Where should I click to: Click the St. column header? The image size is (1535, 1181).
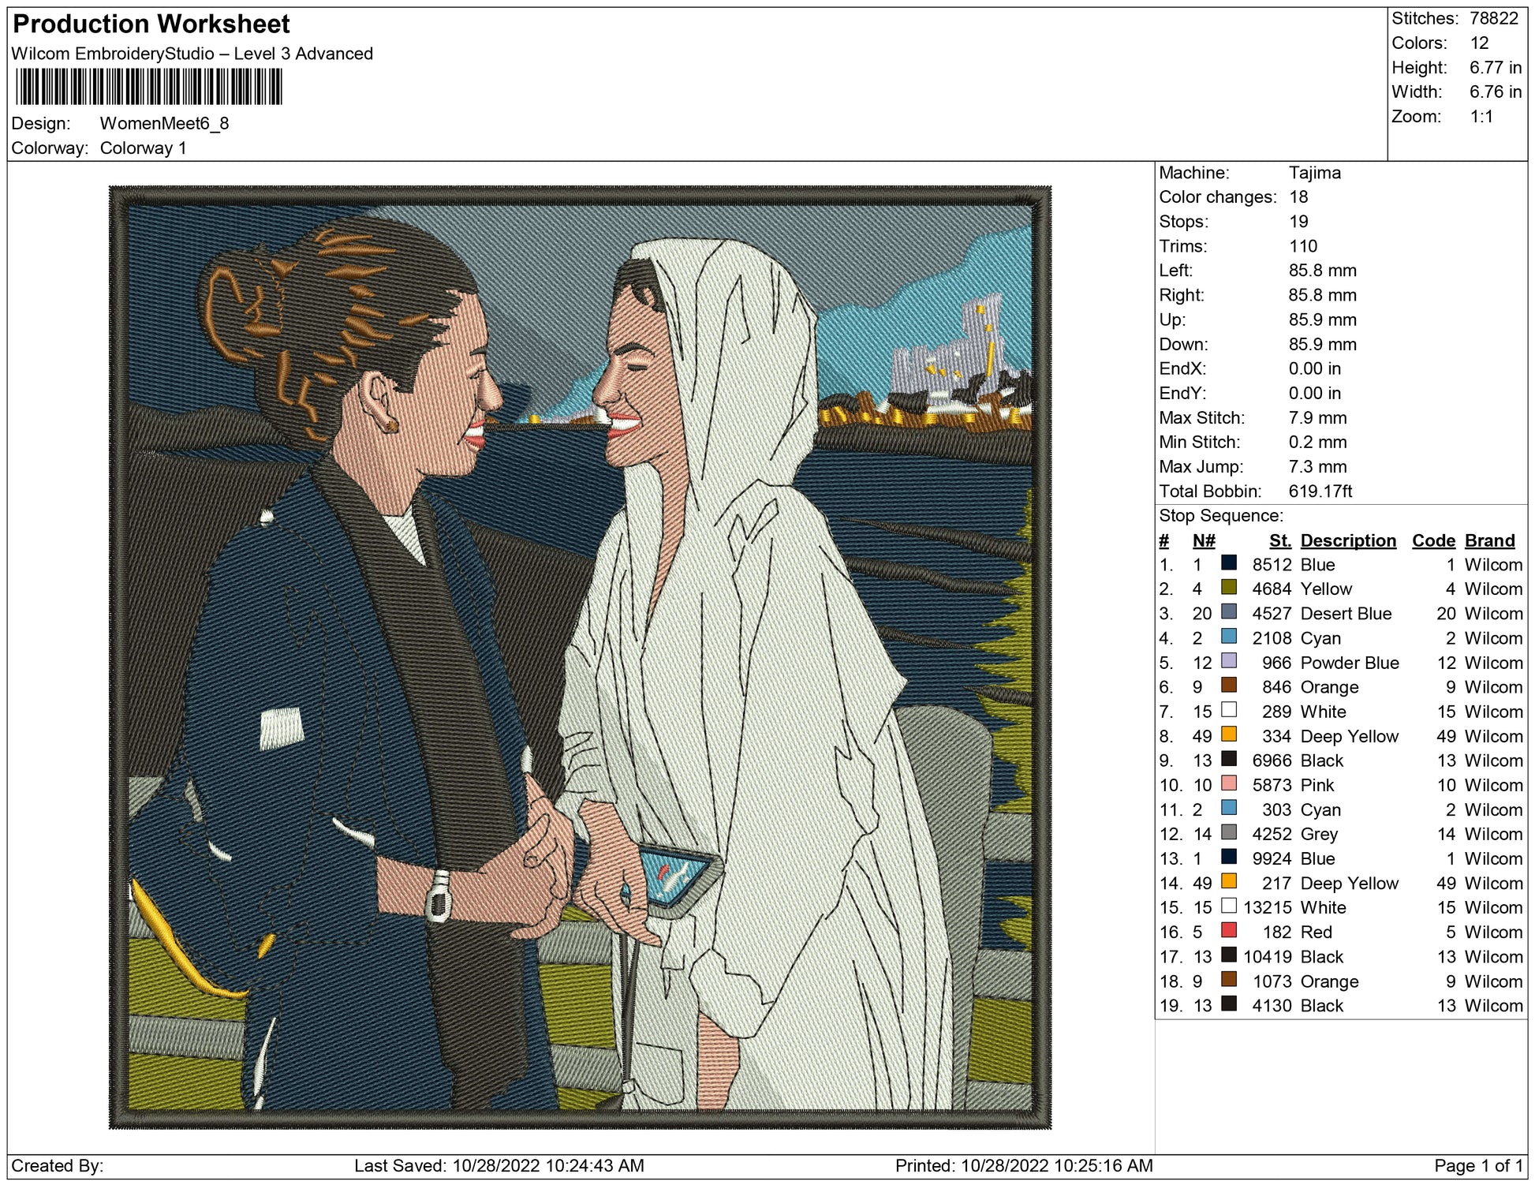pos(1279,540)
